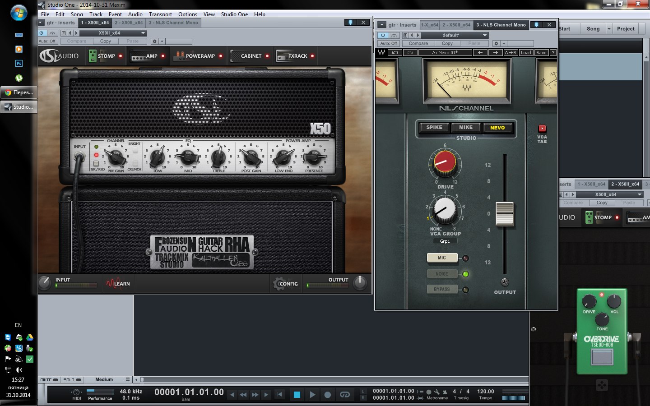Click the Waves A→B copy button
Screen dimensions: 650x406
coord(511,52)
